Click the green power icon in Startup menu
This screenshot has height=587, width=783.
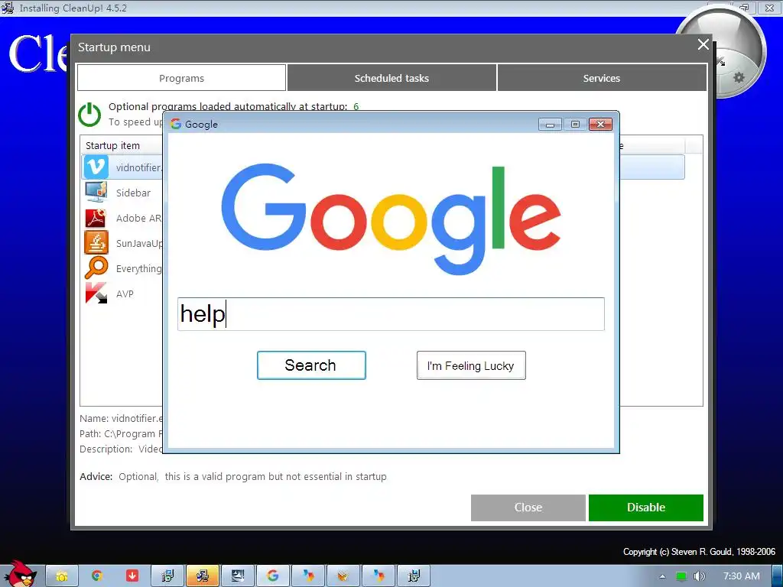pos(89,115)
